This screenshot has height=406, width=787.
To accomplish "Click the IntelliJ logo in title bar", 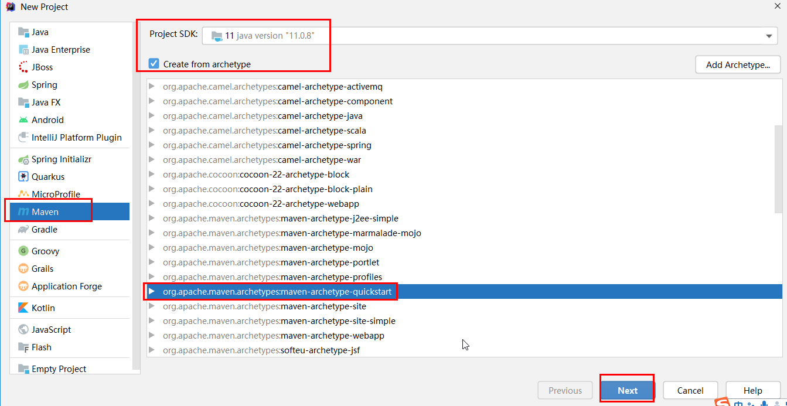I will click(x=10, y=6).
